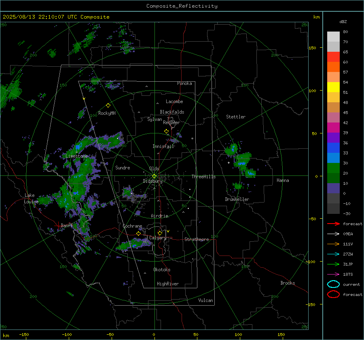Click the Blackfalds town label
364x340 pixels.
coord(172,112)
